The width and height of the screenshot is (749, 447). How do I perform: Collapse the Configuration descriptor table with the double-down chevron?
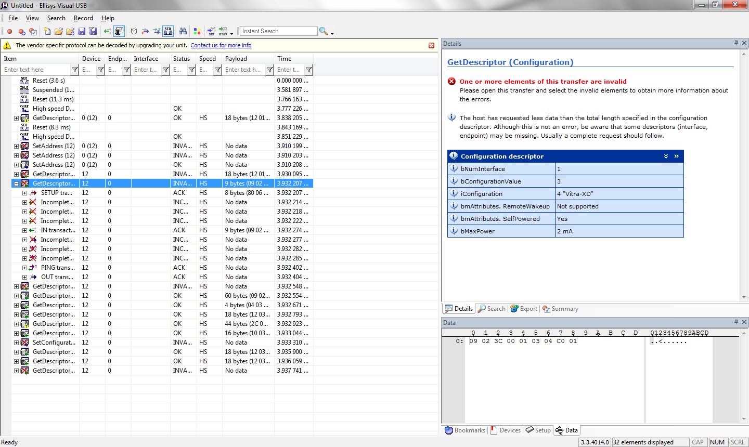click(x=666, y=156)
